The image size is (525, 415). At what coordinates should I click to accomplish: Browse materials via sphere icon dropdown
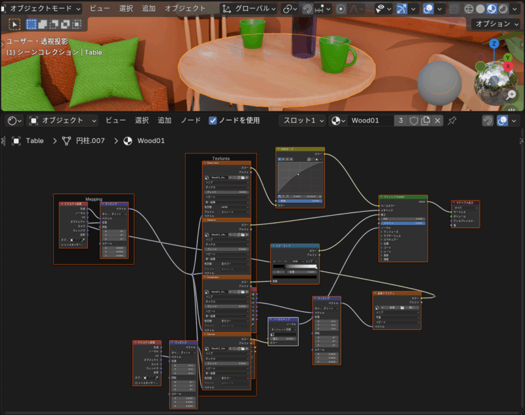point(338,121)
